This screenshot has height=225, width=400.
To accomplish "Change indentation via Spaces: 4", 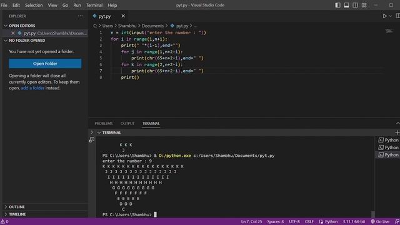I will (275, 221).
